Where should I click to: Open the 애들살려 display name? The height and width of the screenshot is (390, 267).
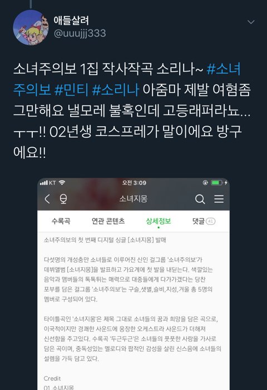(x=71, y=21)
